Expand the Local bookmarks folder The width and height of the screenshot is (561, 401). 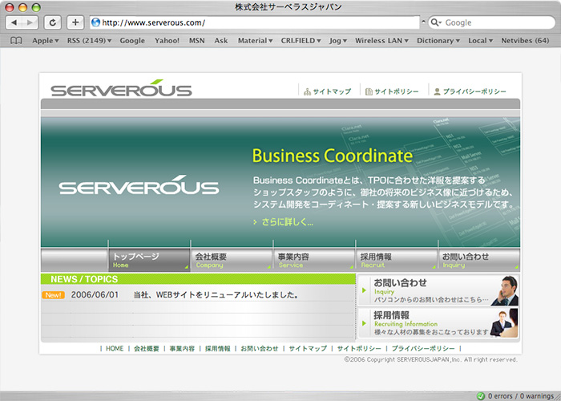[481, 40]
